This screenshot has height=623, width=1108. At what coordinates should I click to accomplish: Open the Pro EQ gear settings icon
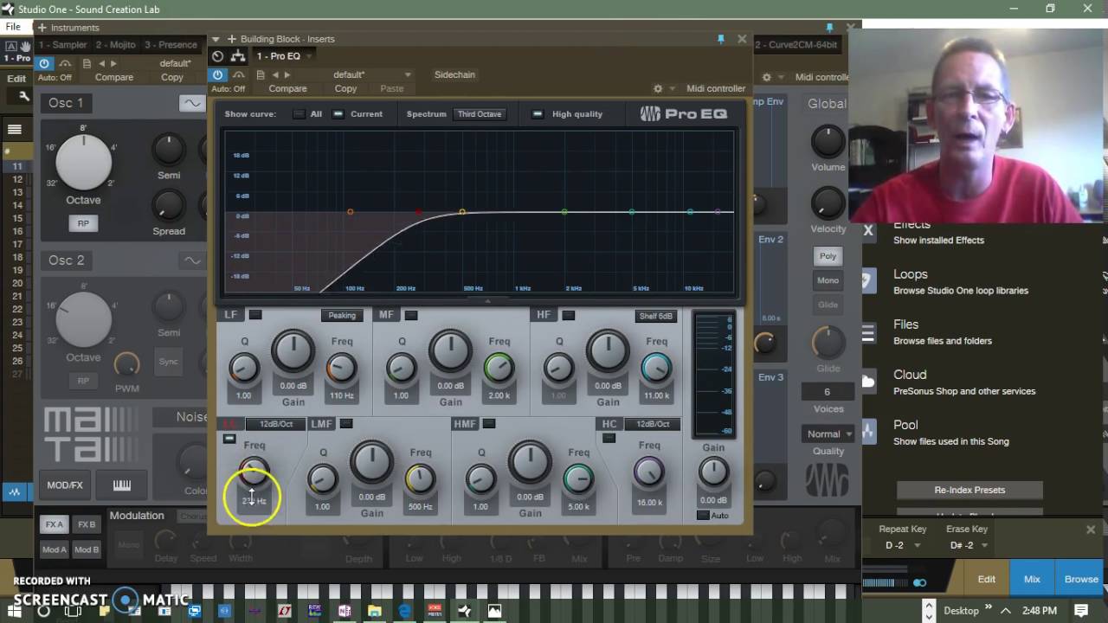(658, 88)
